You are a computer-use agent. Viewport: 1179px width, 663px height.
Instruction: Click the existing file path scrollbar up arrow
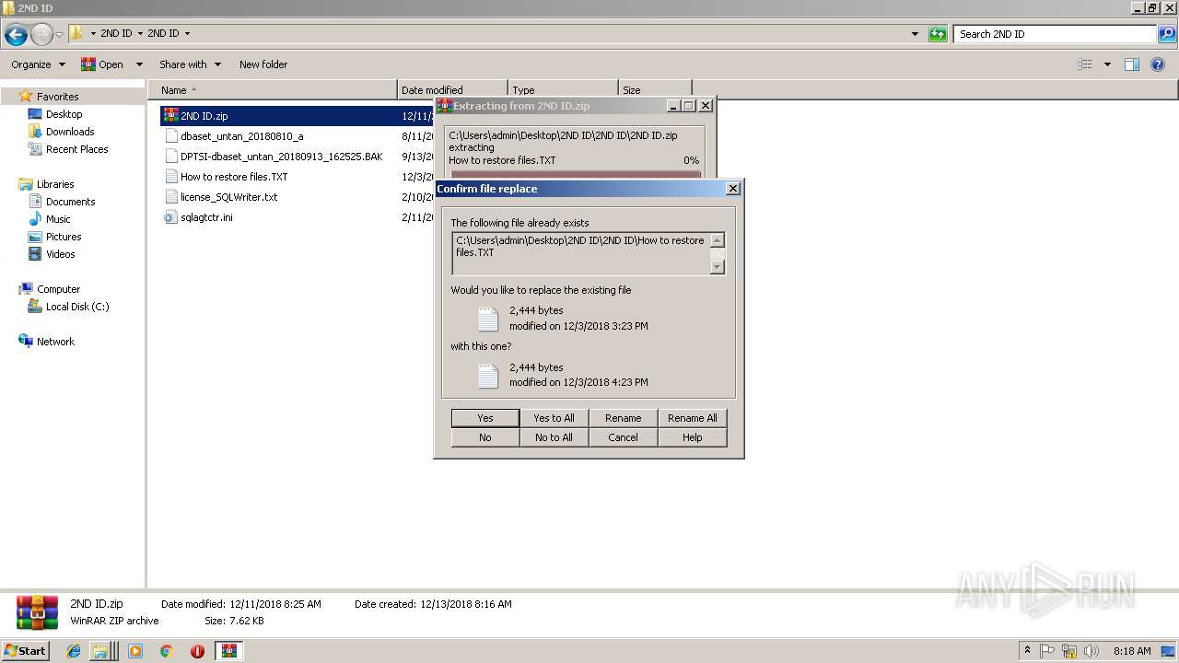[x=718, y=240]
